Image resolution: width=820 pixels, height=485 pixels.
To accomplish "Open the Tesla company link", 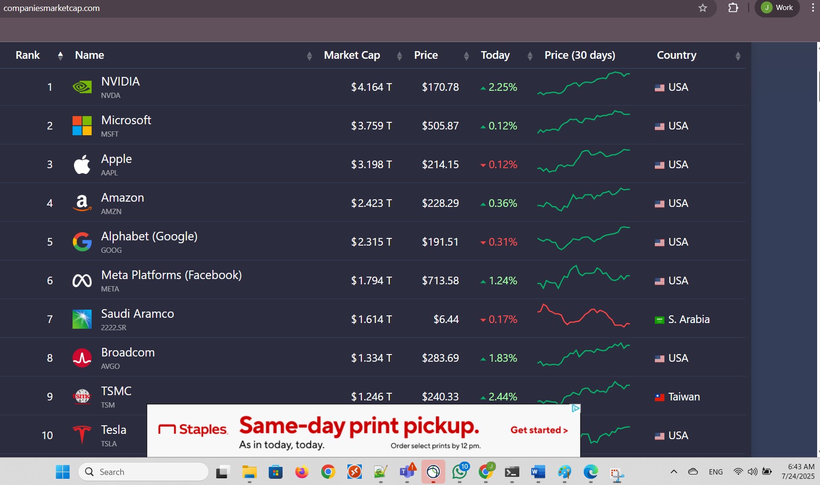I will coord(114,430).
